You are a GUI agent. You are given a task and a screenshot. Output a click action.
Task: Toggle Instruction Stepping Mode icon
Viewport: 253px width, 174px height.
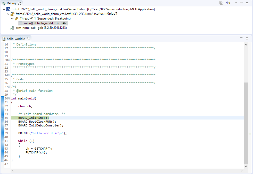click(228, 3)
